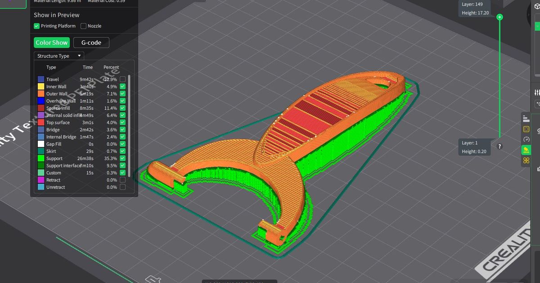The height and width of the screenshot is (283, 540).
Task: Enable the Nozzle preview checkbox
Action: pos(83,26)
